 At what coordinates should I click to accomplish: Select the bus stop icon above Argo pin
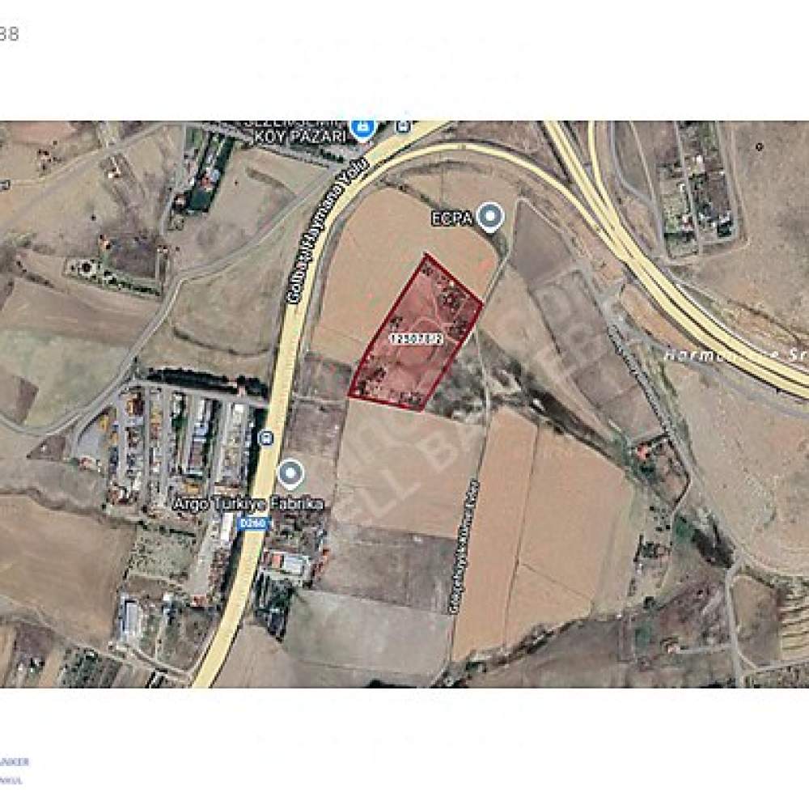point(266,438)
